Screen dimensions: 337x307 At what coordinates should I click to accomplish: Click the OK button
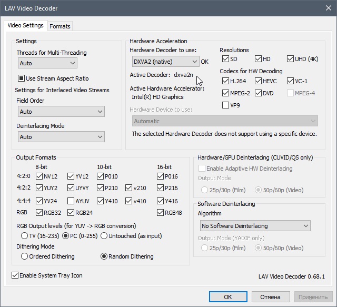pyautogui.click(x=227, y=297)
